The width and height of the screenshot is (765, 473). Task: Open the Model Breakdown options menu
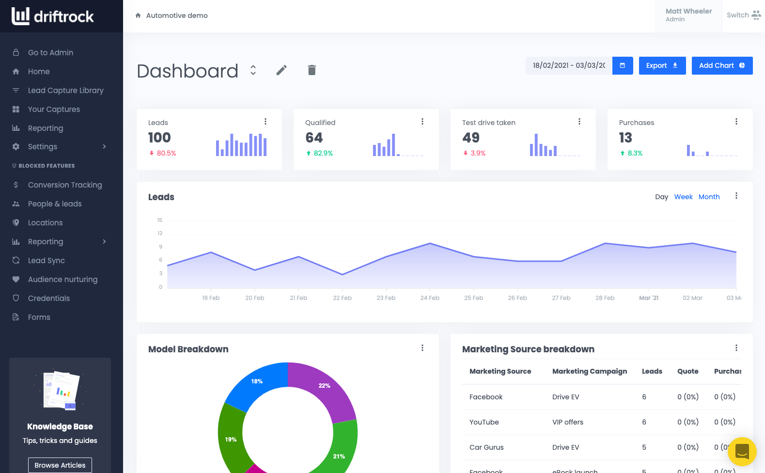[422, 348]
